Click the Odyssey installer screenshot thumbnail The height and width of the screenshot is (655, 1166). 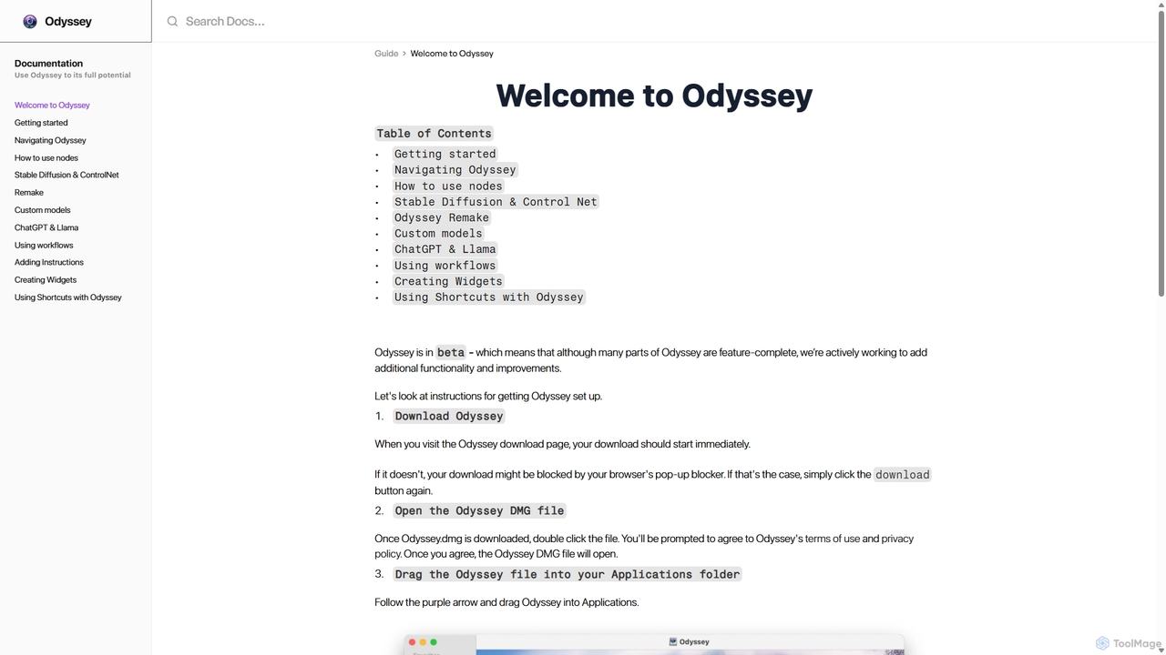654,644
